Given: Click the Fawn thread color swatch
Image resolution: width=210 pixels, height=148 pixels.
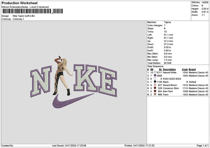Looking at the screenshot, I should (x=155, y=94).
